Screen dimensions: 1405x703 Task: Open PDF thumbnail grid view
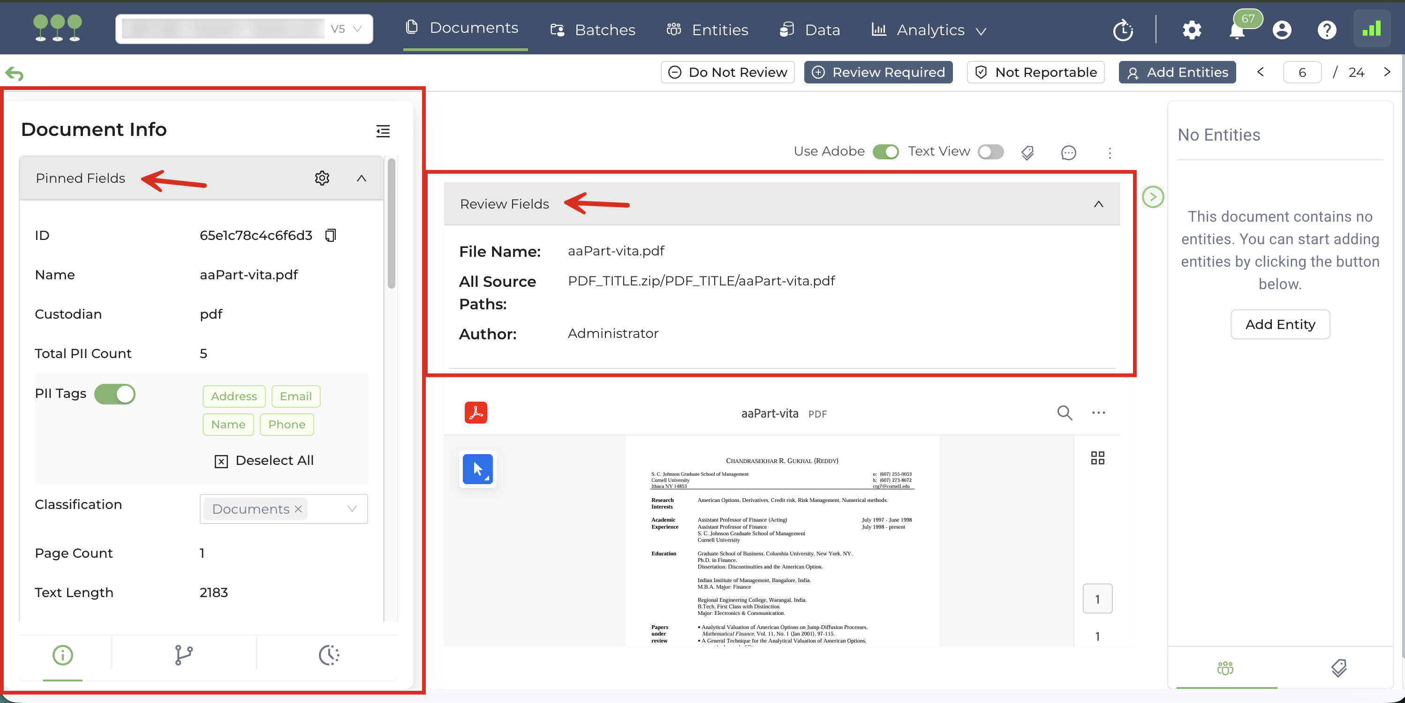tap(1097, 458)
